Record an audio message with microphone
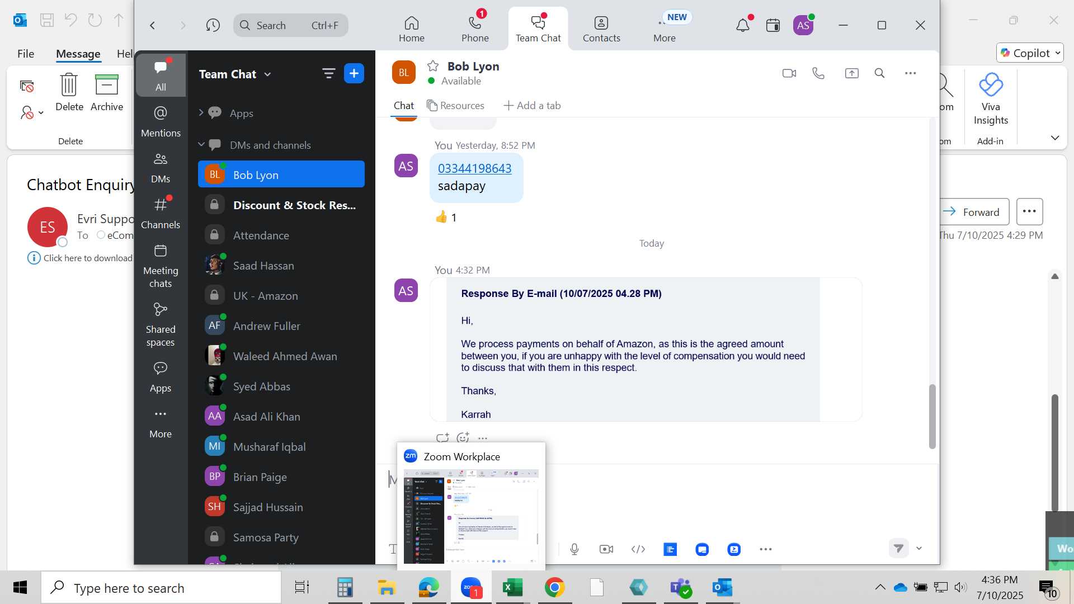Screen dimensions: 1074x604 click(x=574, y=549)
